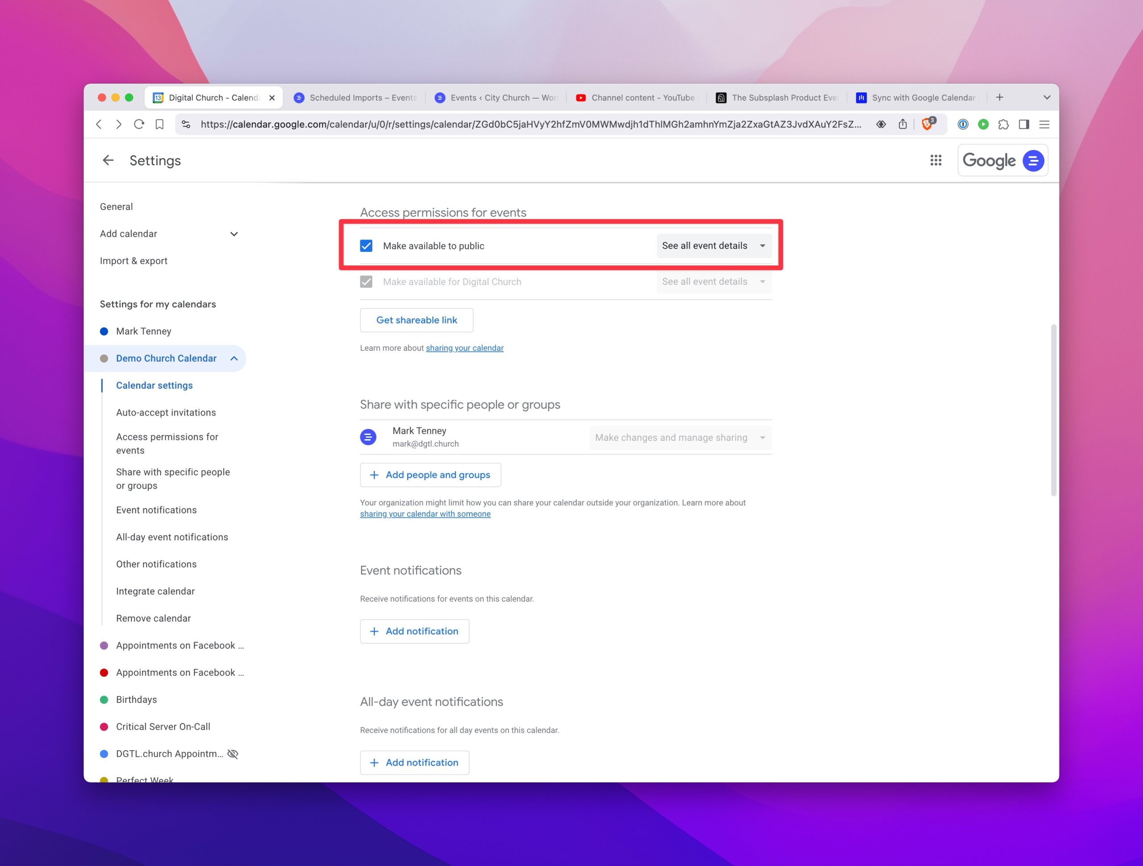Open the Google account avatar menu
The width and height of the screenshot is (1143, 866).
pyautogui.click(x=1033, y=161)
